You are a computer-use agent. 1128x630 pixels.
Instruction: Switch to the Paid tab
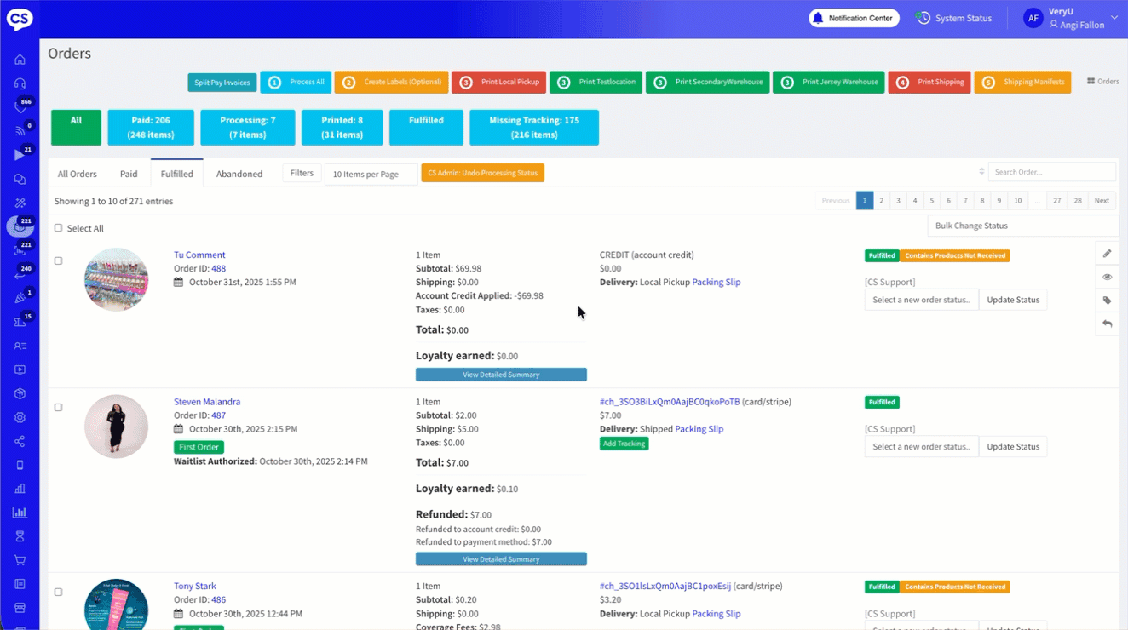tap(129, 174)
